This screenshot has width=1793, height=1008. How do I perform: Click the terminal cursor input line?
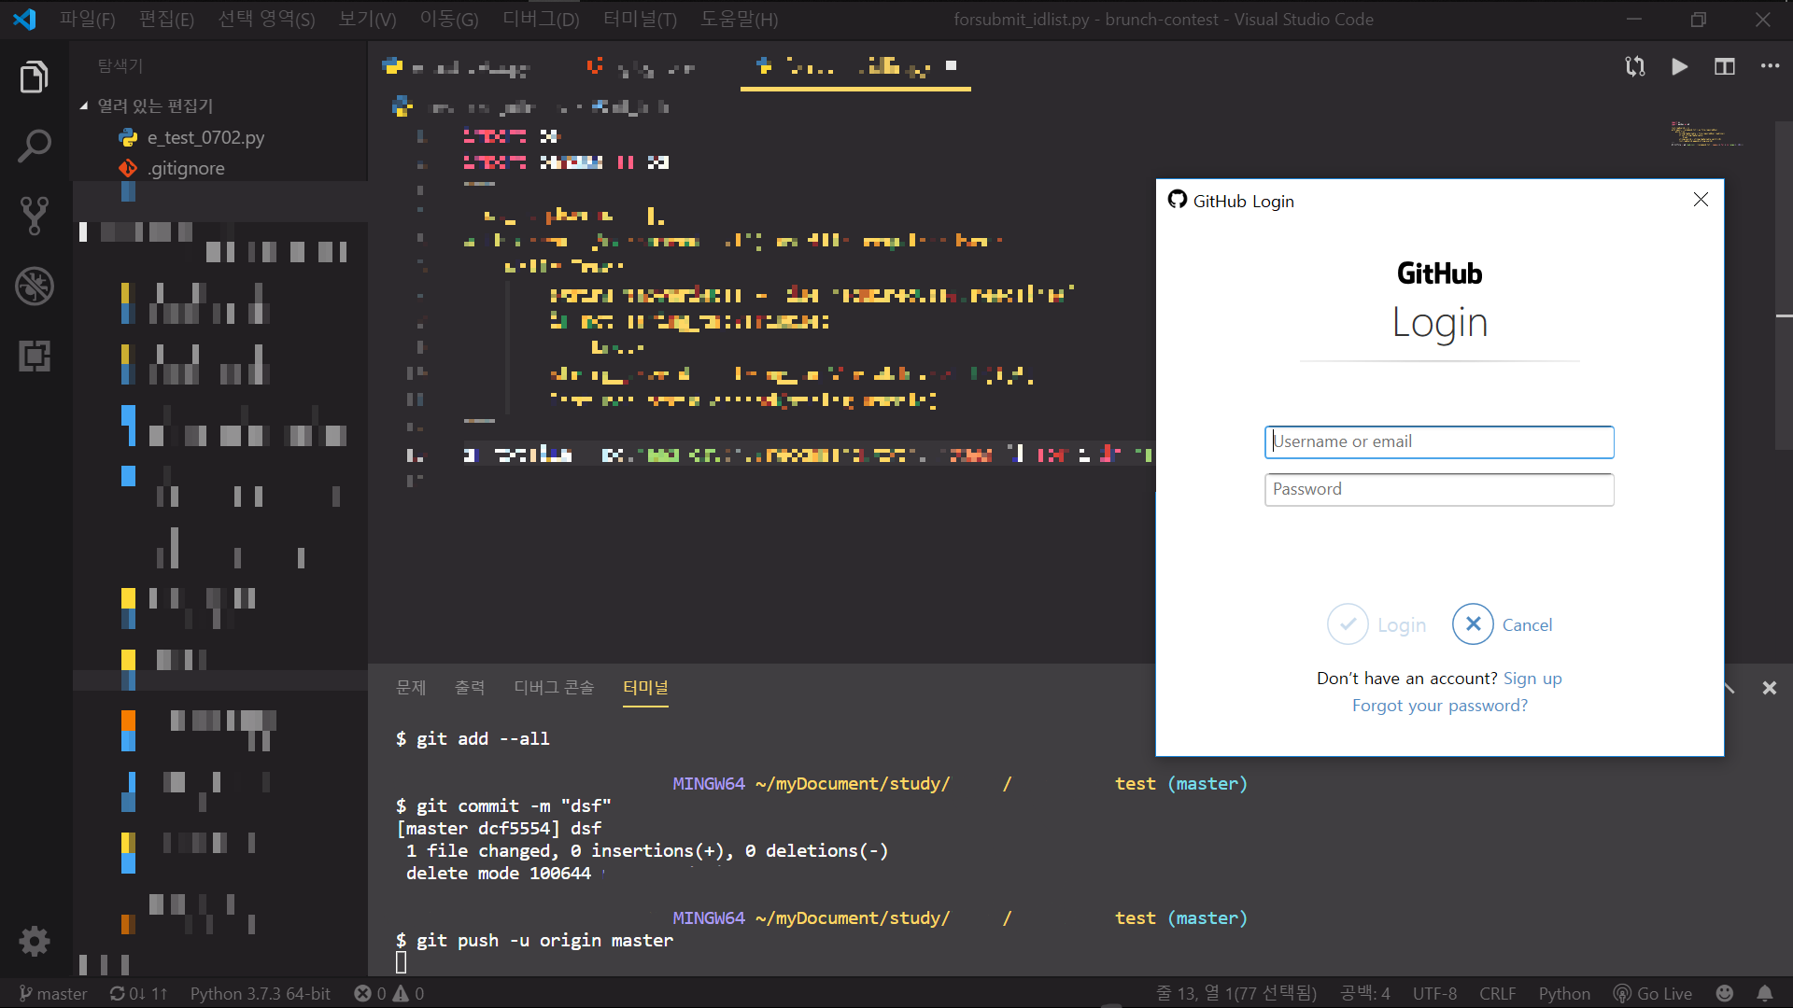402,962
